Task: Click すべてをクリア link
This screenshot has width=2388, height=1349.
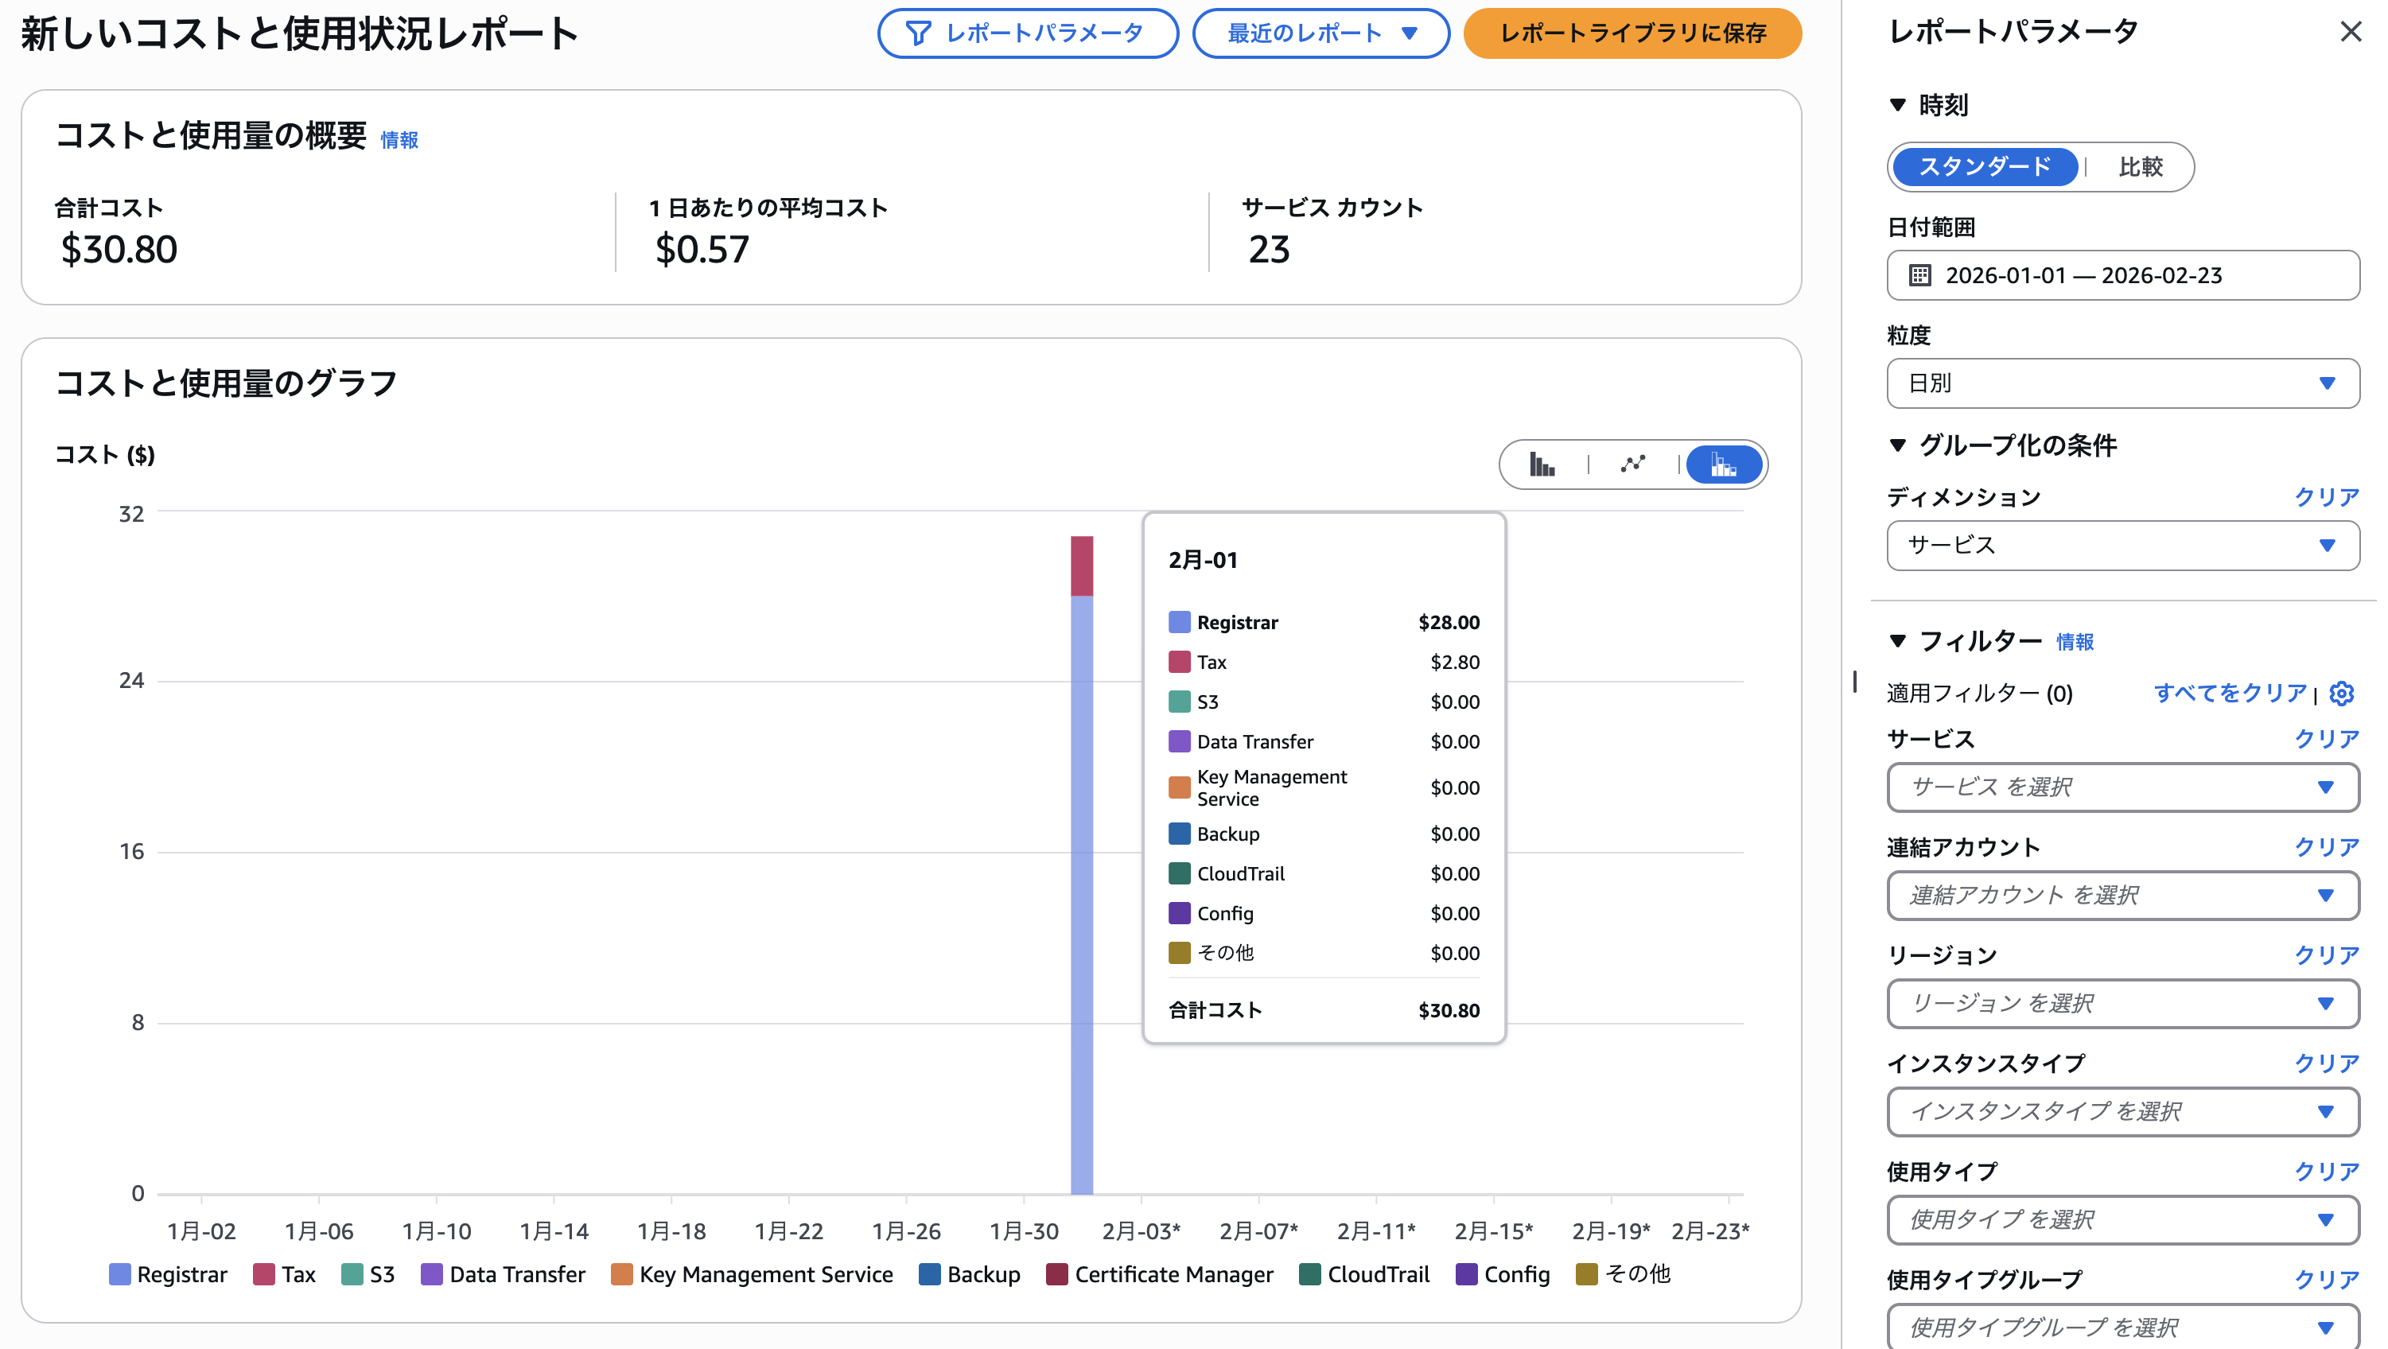Action: click(x=2230, y=693)
